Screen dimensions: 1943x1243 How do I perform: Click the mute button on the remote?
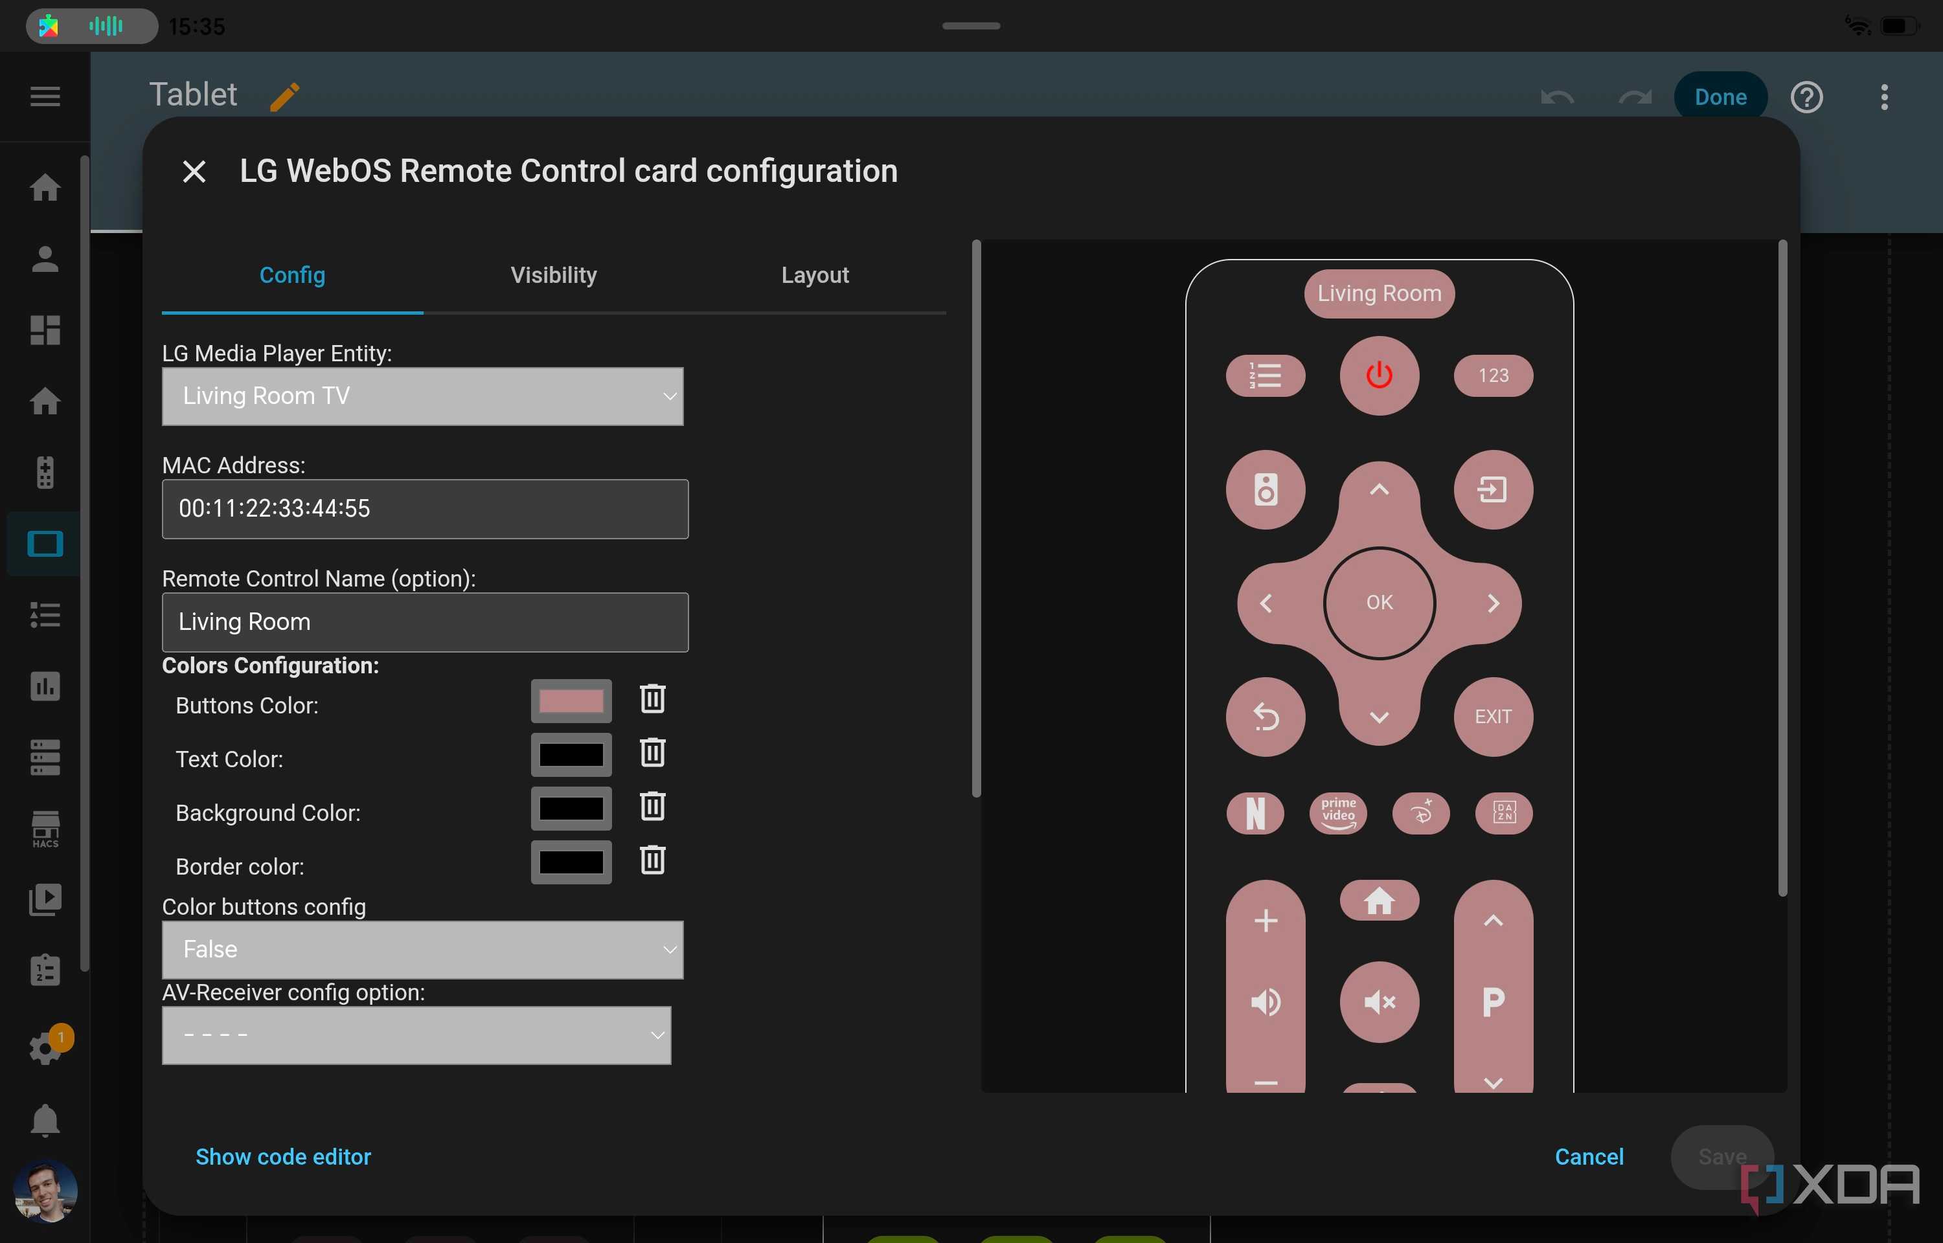point(1379,1002)
